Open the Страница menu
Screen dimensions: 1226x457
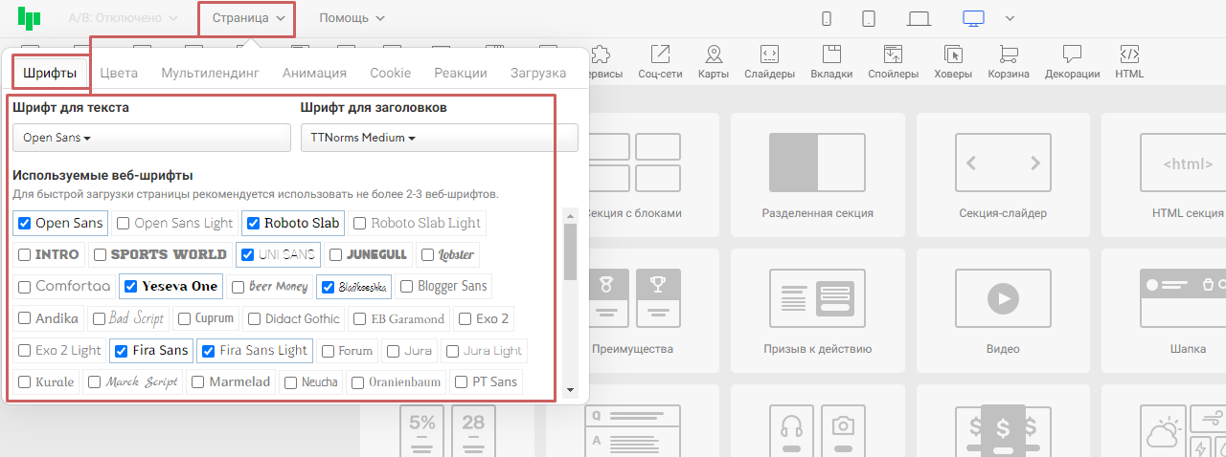click(x=247, y=18)
